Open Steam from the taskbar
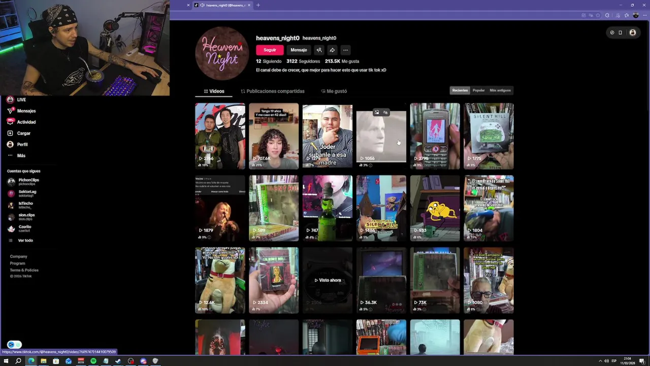The height and width of the screenshot is (366, 650). [x=118, y=361]
